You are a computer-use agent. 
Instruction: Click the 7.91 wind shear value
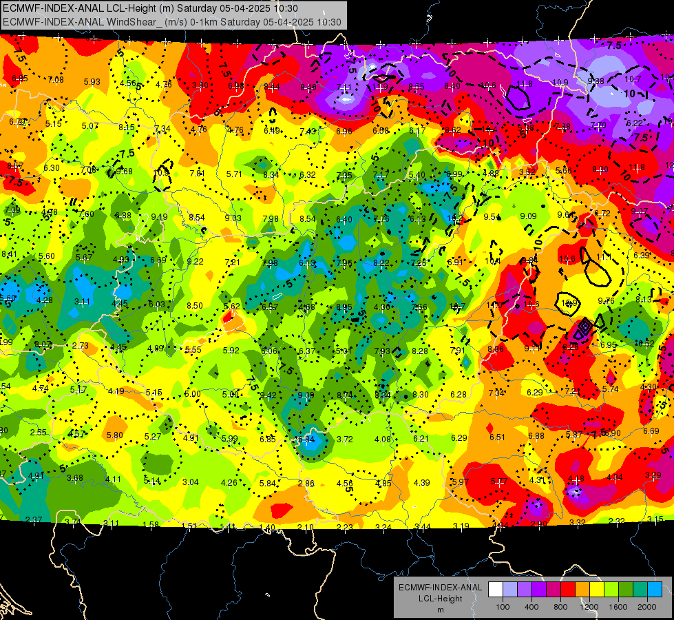(x=457, y=350)
